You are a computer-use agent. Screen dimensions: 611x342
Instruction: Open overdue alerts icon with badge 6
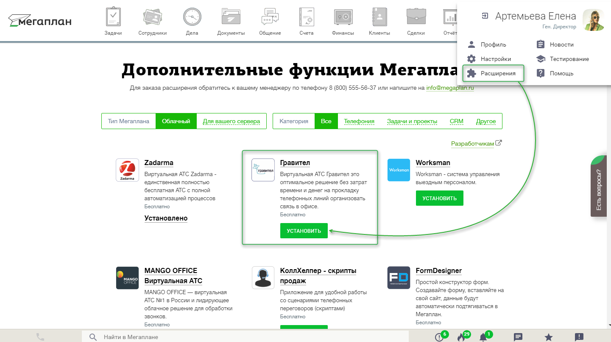click(440, 337)
